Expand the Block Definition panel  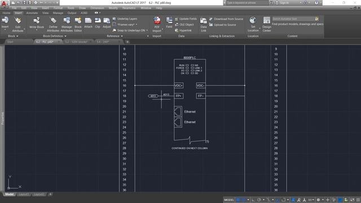click(x=55, y=36)
